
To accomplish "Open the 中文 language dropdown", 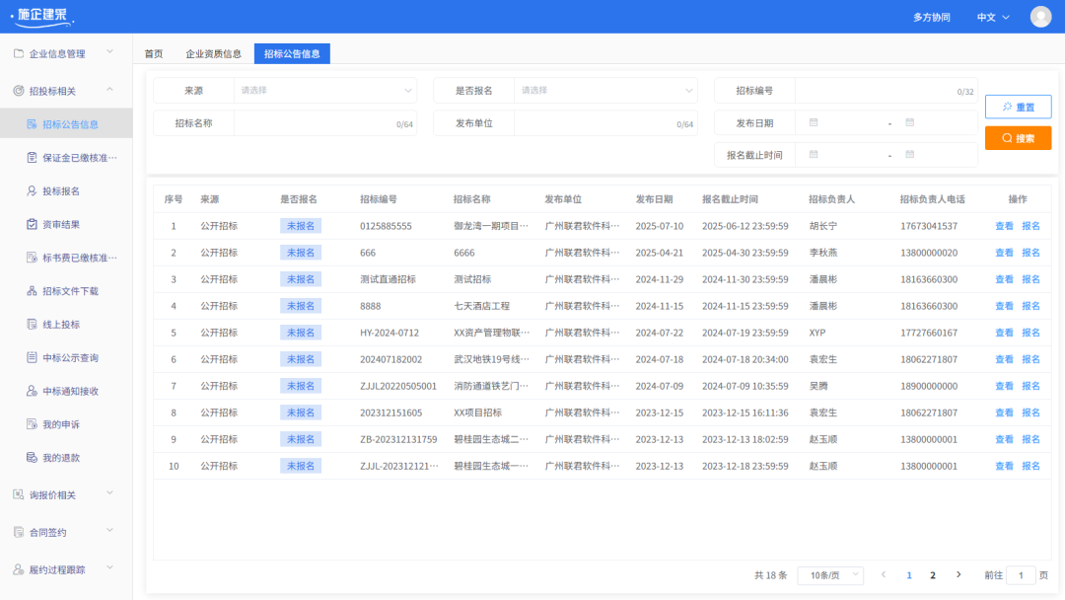I will 993,17.
